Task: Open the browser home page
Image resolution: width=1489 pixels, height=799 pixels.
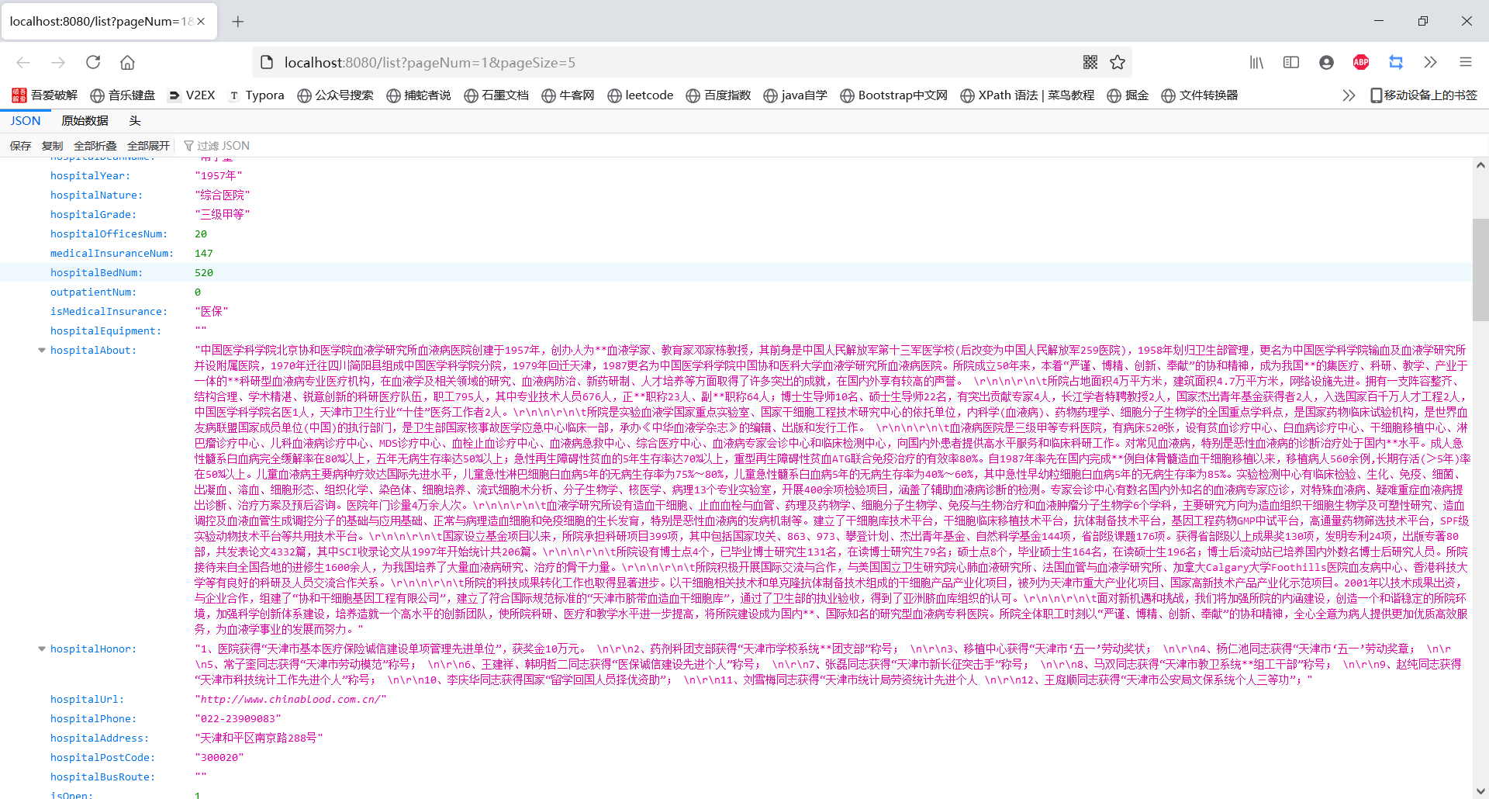Action: [x=127, y=62]
